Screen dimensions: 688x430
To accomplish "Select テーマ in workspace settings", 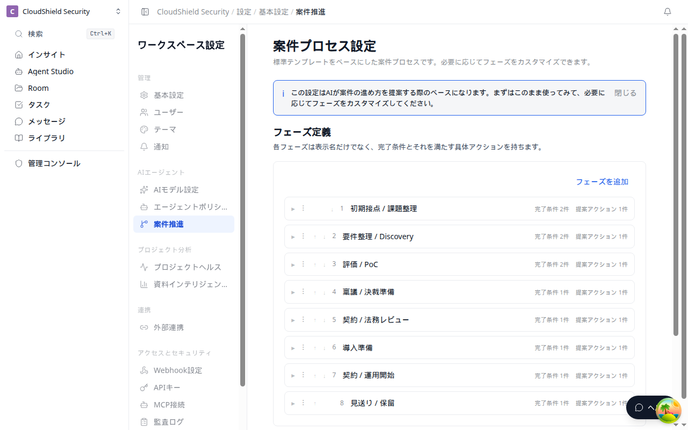I will point(184,130).
